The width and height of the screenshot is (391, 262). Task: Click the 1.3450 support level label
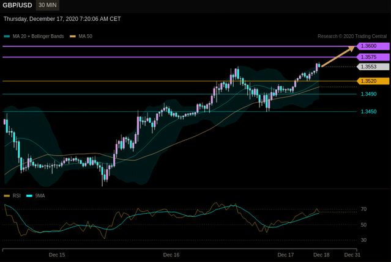[x=368, y=112]
